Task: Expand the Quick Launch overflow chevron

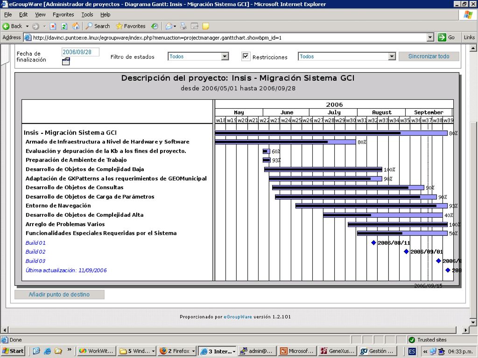Action: pyautogui.click(x=70, y=350)
